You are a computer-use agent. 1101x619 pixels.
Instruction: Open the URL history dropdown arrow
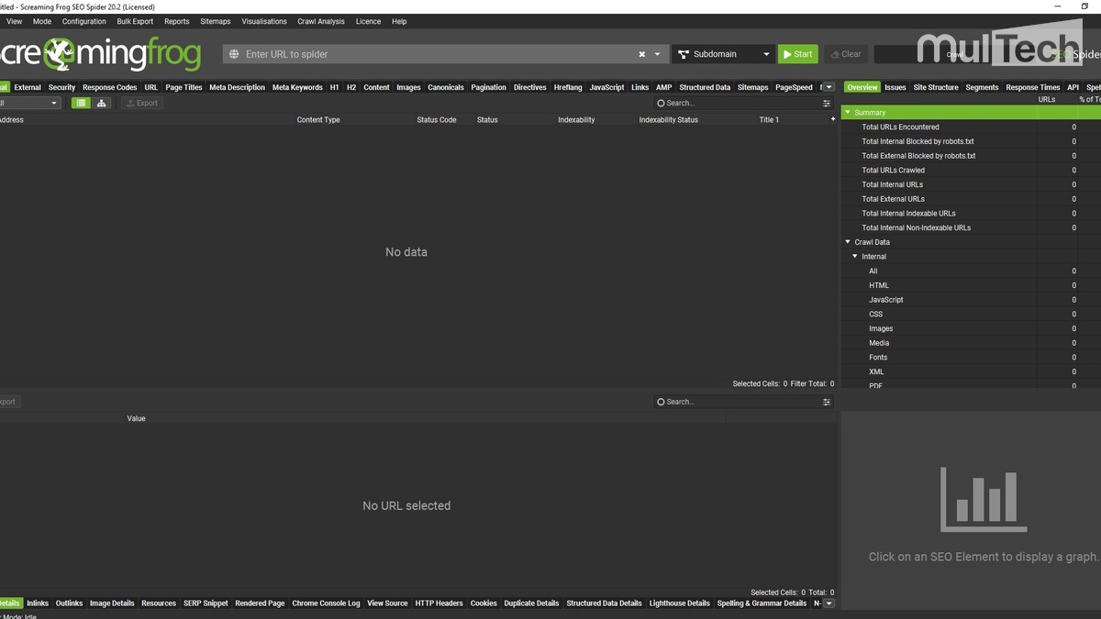(x=657, y=54)
